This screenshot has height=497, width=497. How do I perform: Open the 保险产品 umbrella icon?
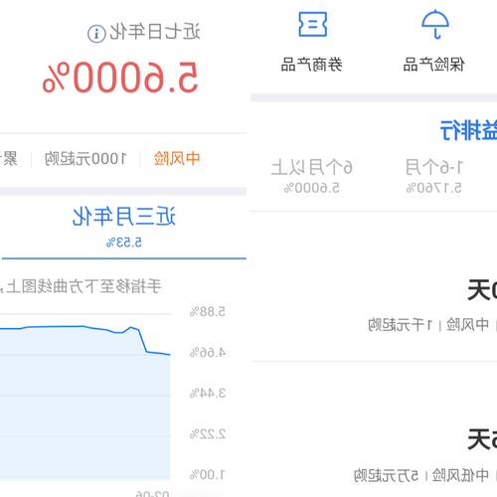pos(435,24)
